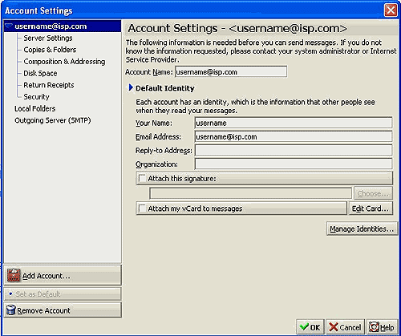Click the red X icon on Cancel
This screenshot has height=336, width=401.
pyautogui.click(x=334, y=327)
